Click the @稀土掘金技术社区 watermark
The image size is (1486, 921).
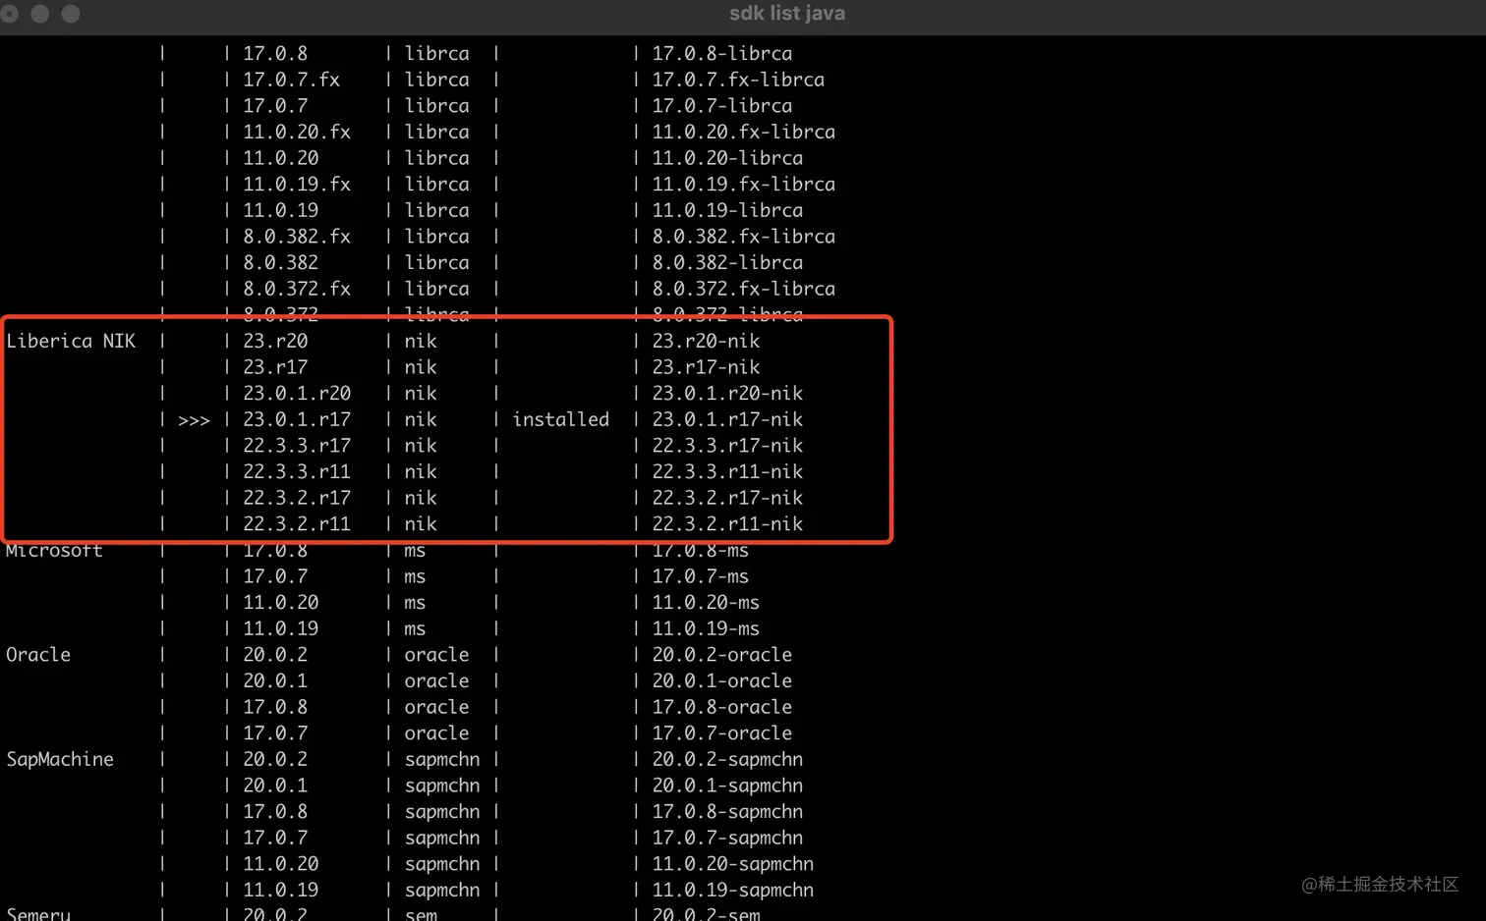[x=1380, y=885]
